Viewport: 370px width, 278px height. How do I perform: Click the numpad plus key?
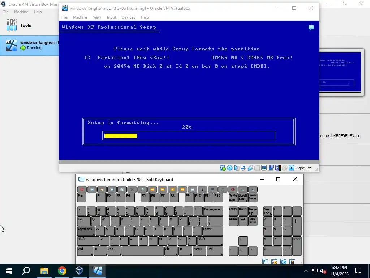point(297,226)
